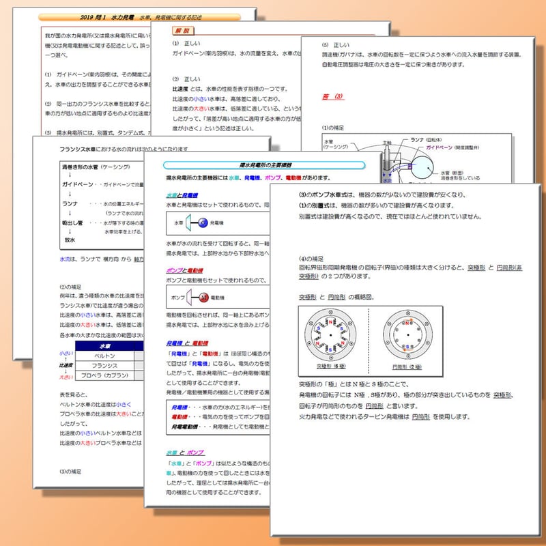Click the red '解説' heading label
The width and height of the screenshot is (546, 546).
(x=183, y=31)
